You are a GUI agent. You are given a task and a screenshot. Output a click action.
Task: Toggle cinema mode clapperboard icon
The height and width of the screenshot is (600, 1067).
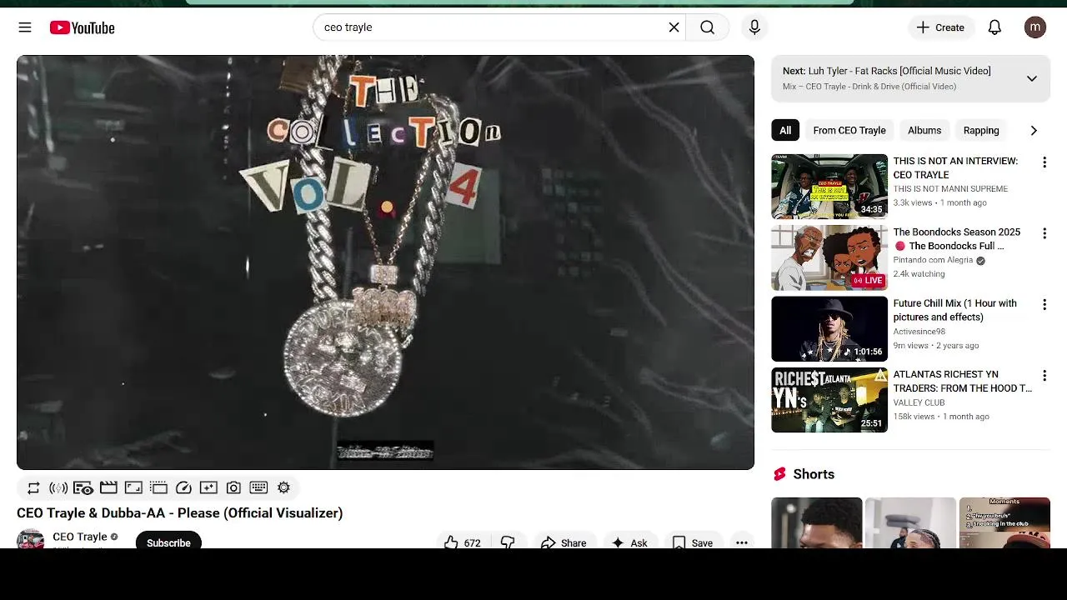108,487
